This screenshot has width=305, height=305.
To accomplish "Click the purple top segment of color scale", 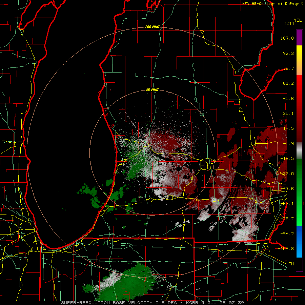I will pyautogui.click(x=299, y=38).
